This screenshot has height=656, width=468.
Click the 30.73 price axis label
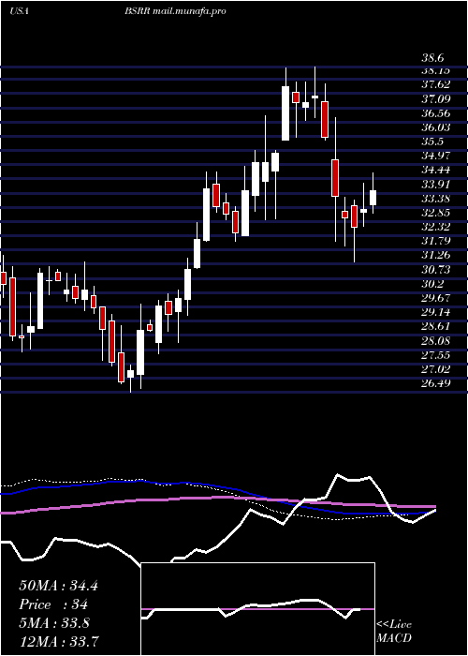436,270
